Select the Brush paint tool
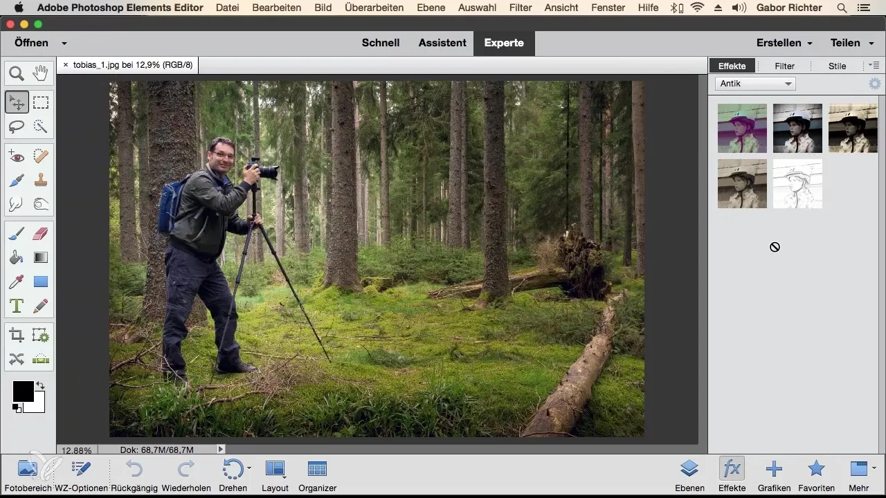This screenshot has height=498, width=886. point(17,234)
